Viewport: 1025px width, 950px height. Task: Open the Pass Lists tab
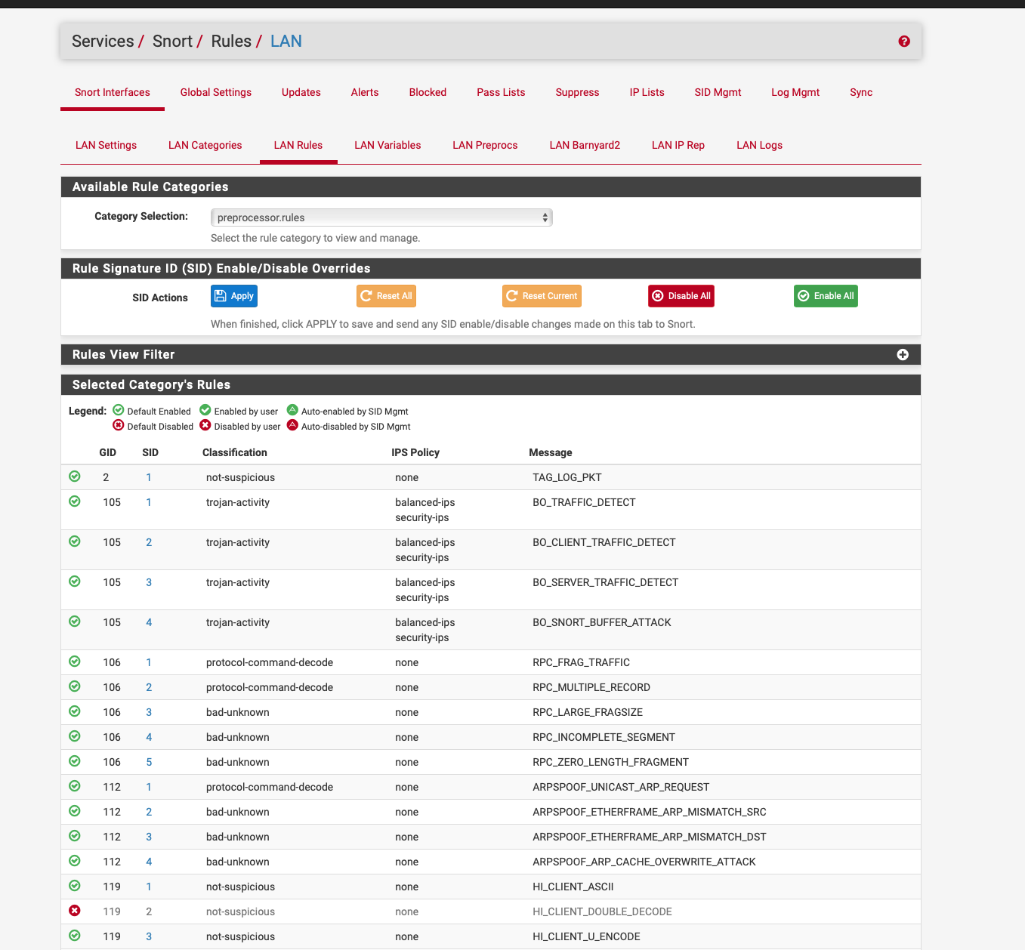(501, 92)
